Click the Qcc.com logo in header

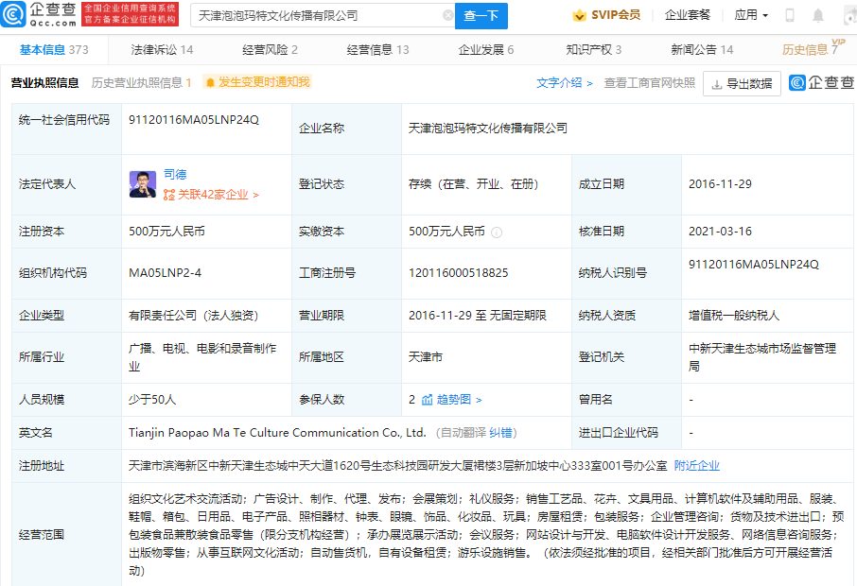[x=41, y=14]
